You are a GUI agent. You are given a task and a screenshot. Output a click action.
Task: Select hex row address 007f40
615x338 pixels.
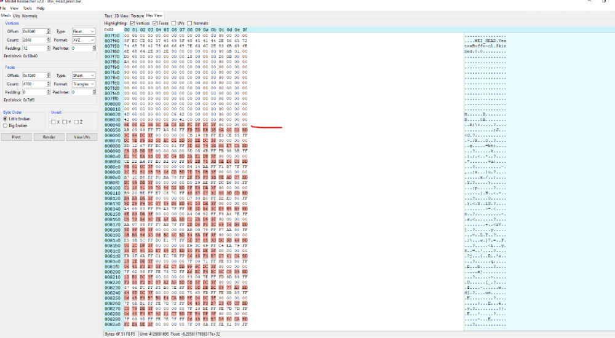112,41
